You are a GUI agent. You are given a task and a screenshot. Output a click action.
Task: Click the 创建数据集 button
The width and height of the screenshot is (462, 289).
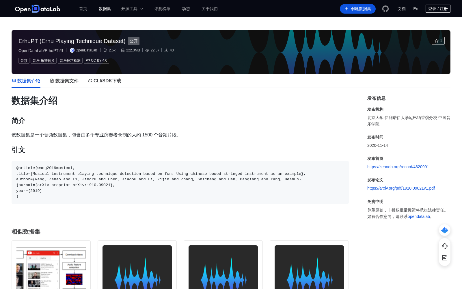click(x=358, y=9)
